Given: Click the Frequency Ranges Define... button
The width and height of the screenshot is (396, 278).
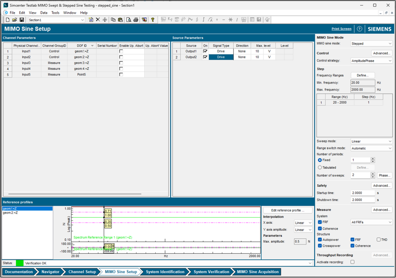Looking at the screenshot, I should [x=363, y=75].
